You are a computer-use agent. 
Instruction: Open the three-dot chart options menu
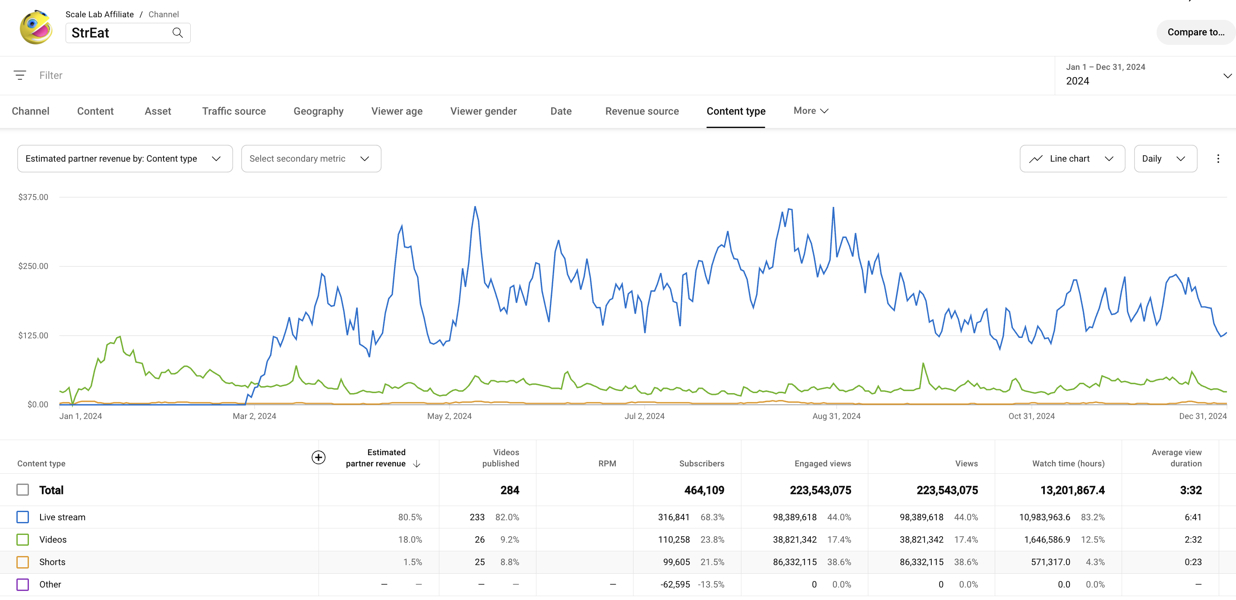pyautogui.click(x=1218, y=159)
